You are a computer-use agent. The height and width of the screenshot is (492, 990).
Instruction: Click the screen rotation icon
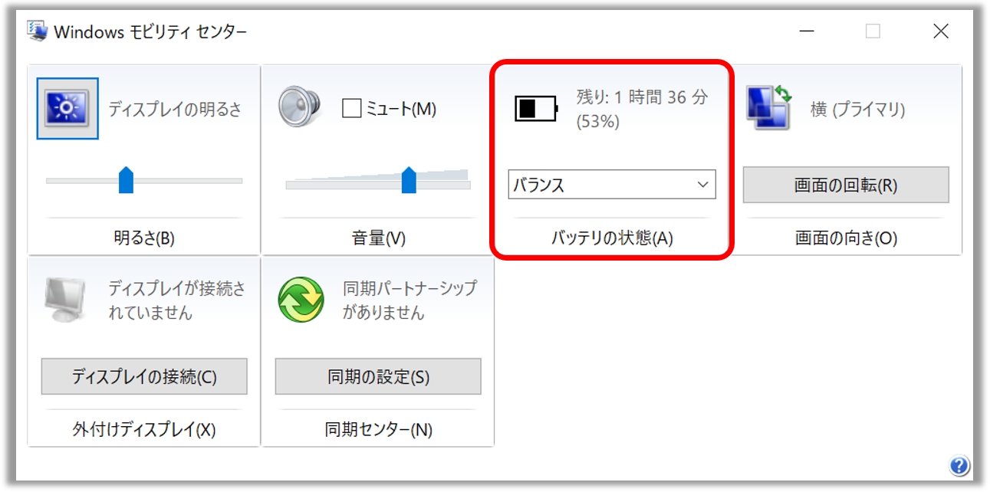tap(769, 107)
